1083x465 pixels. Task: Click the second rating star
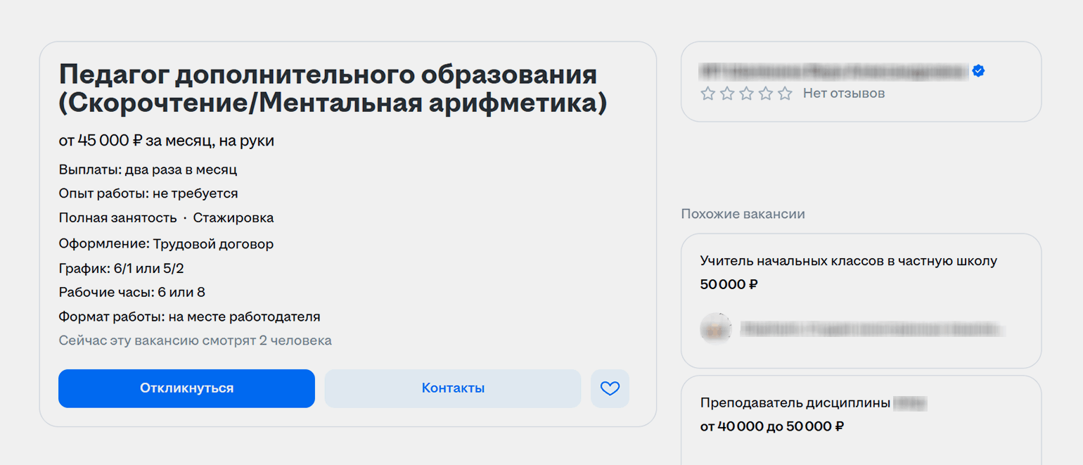pos(727,94)
